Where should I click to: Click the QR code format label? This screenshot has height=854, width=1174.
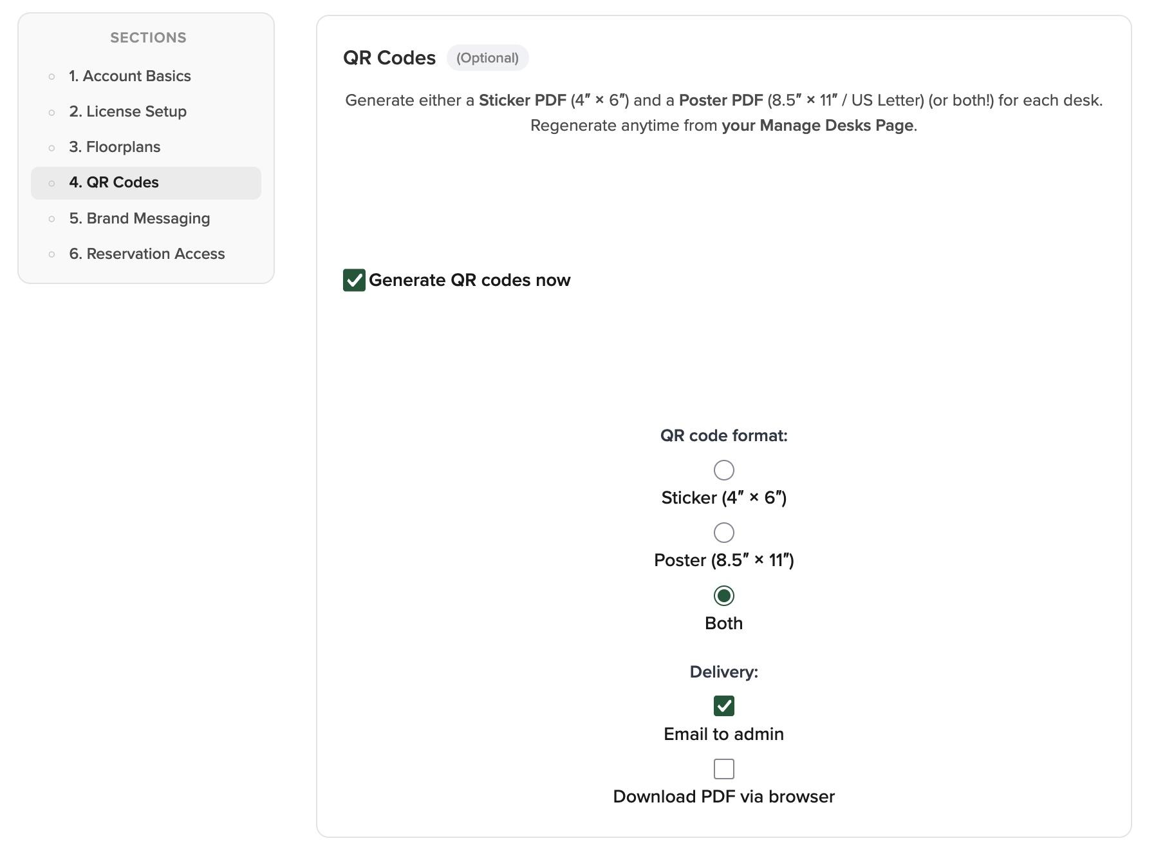point(723,436)
